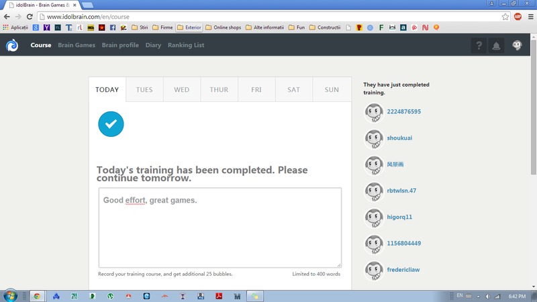Click the idolBrain logo icon
537x302 pixels.
point(12,46)
